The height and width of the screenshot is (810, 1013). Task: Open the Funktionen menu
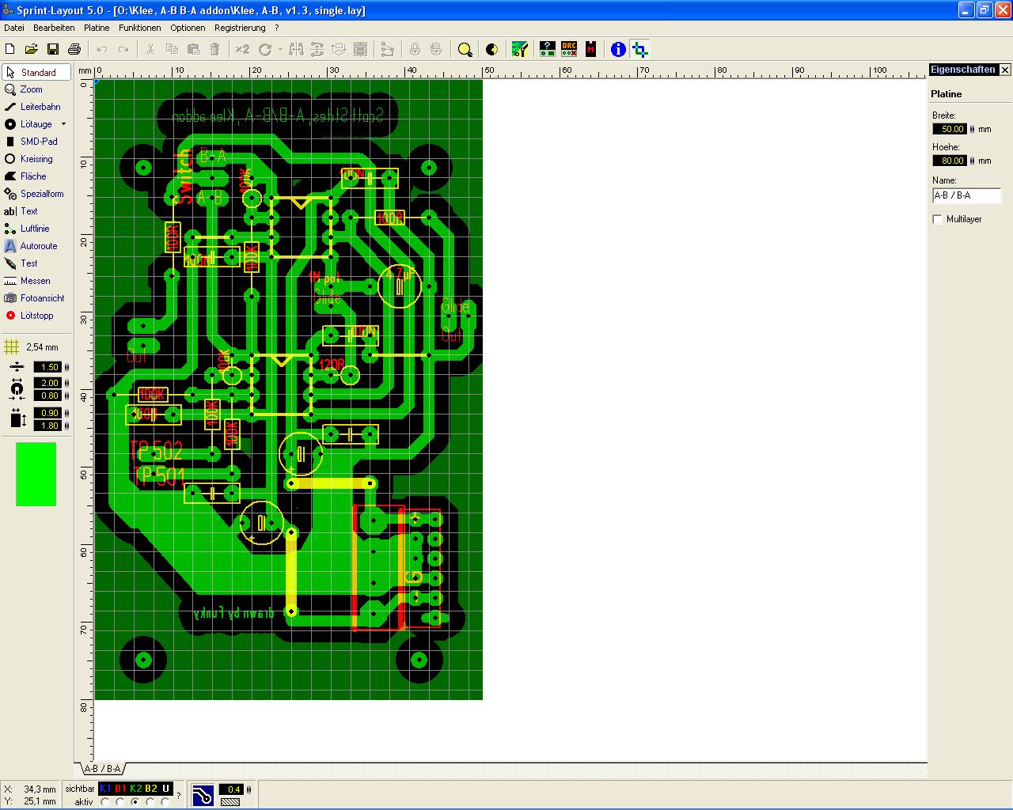pos(139,28)
